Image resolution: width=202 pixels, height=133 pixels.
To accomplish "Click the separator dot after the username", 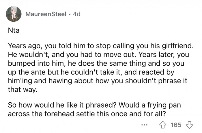I will point(70,14).
